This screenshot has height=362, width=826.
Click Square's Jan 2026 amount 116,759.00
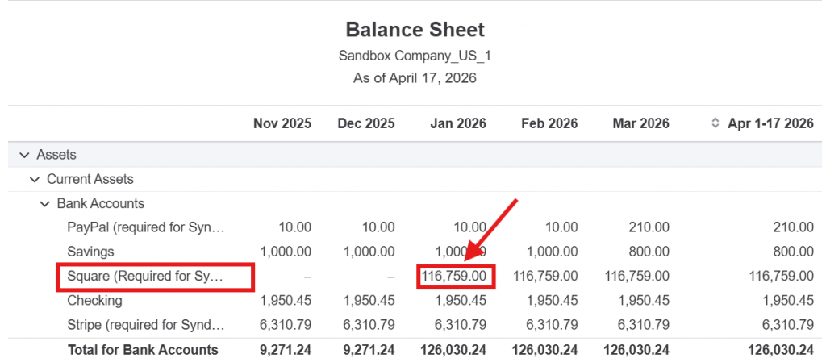(457, 277)
